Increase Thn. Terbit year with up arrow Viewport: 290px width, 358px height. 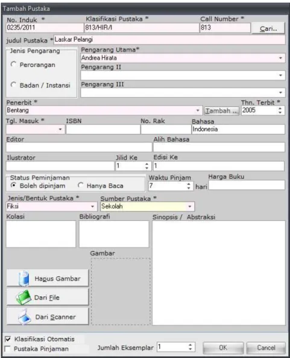[280, 109]
